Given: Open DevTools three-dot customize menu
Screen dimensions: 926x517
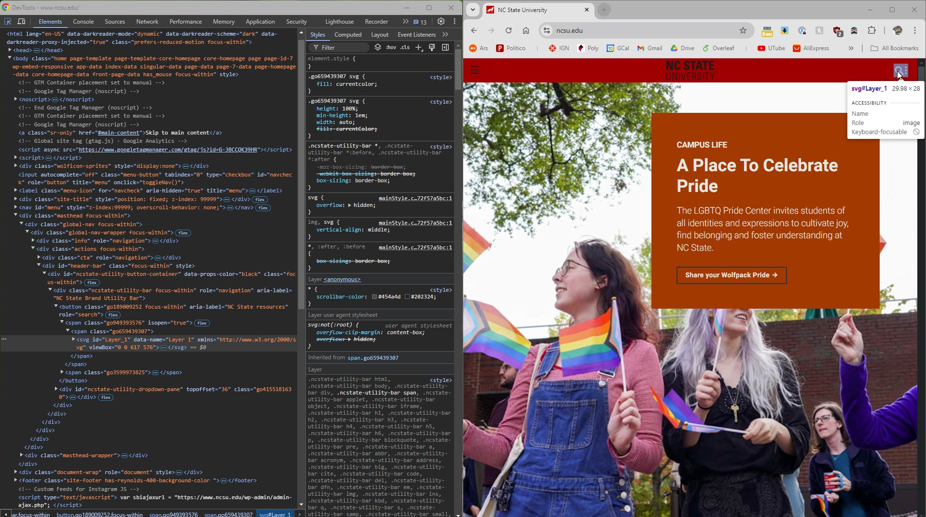Looking at the screenshot, I should click(455, 22).
